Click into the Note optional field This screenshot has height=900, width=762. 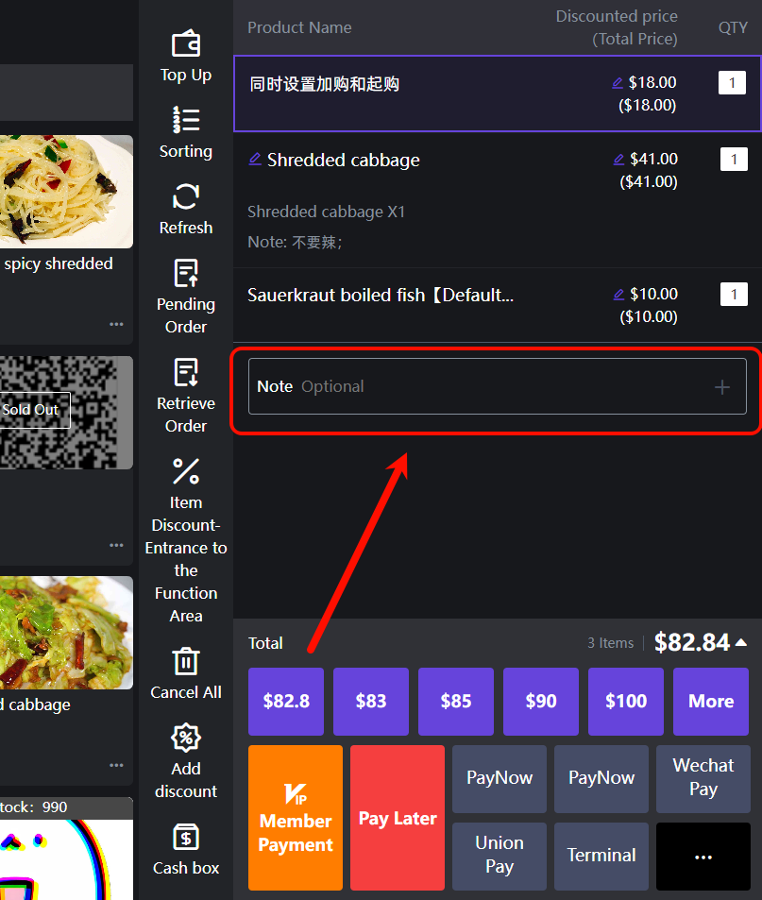coord(472,386)
